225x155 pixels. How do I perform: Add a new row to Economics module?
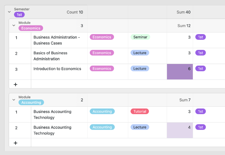tap(16, 85)
